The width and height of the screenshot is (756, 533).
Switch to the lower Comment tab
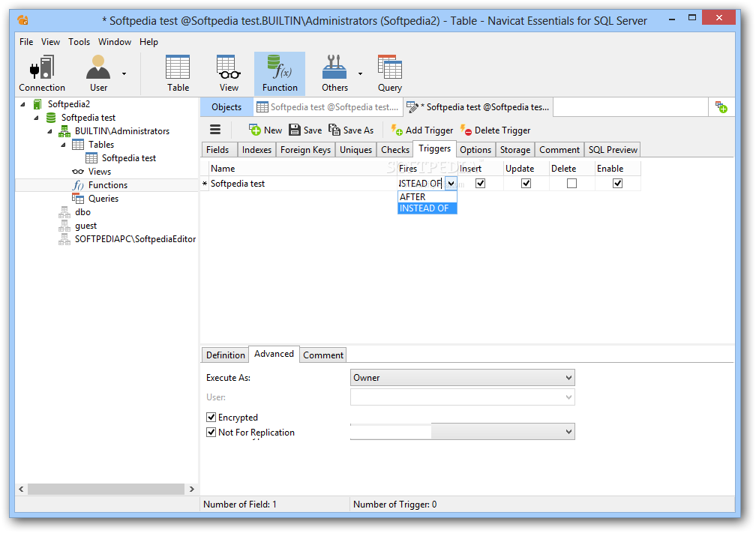(323, 355)
